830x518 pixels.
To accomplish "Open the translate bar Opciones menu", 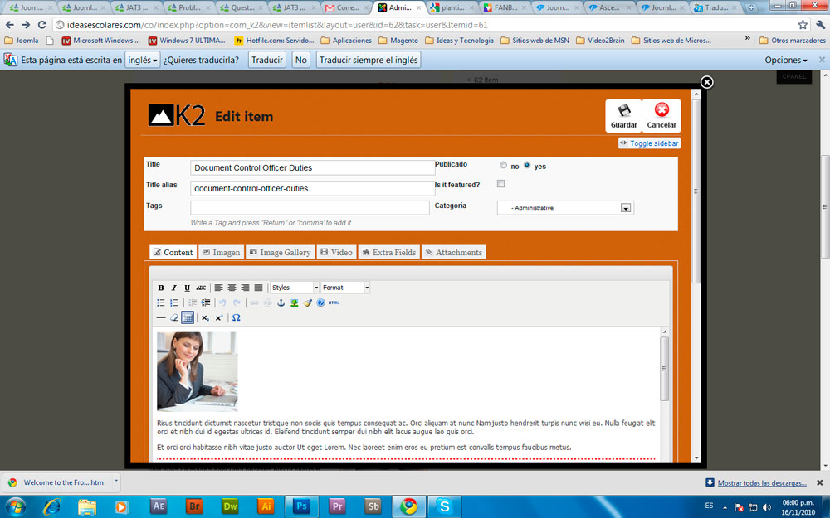I will [785, 61].
